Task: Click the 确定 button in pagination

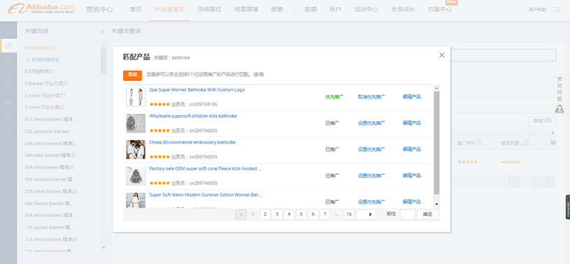Action: tap(427, 214)
